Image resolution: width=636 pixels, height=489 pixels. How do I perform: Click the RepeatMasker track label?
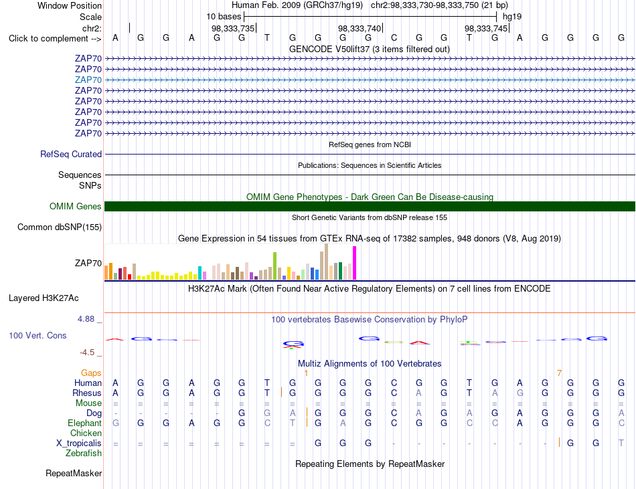pos(74,473)
